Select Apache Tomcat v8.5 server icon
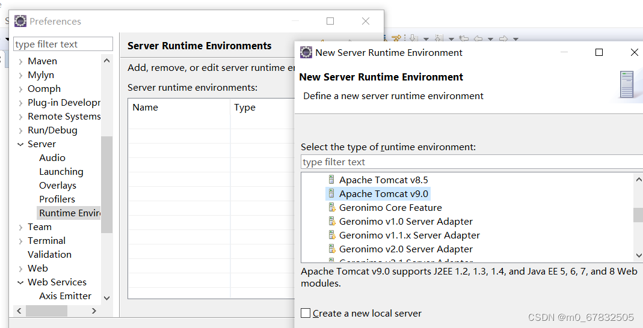The width and height of the screenshot is (643, 328). pos(331,180)
